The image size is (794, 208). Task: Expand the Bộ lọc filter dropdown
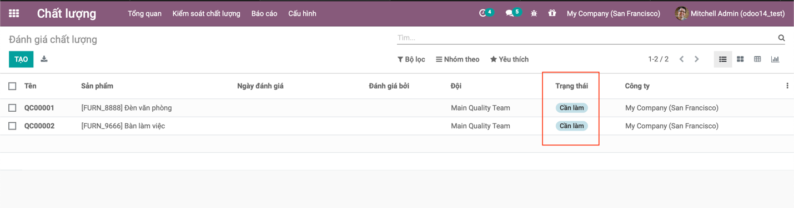coord(411,59)
